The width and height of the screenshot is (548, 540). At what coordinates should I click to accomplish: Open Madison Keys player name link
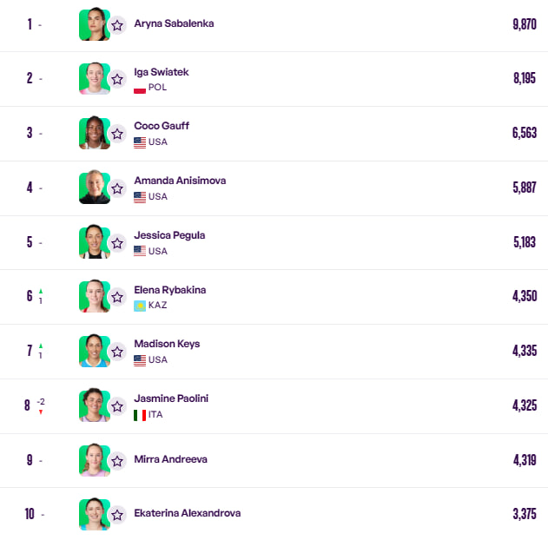coord(167,344)
